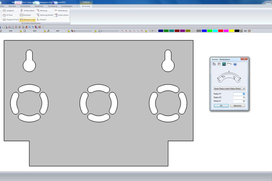Switch to the Konstruktion ribbon tab
272x181 pixels.
point(25,6)
